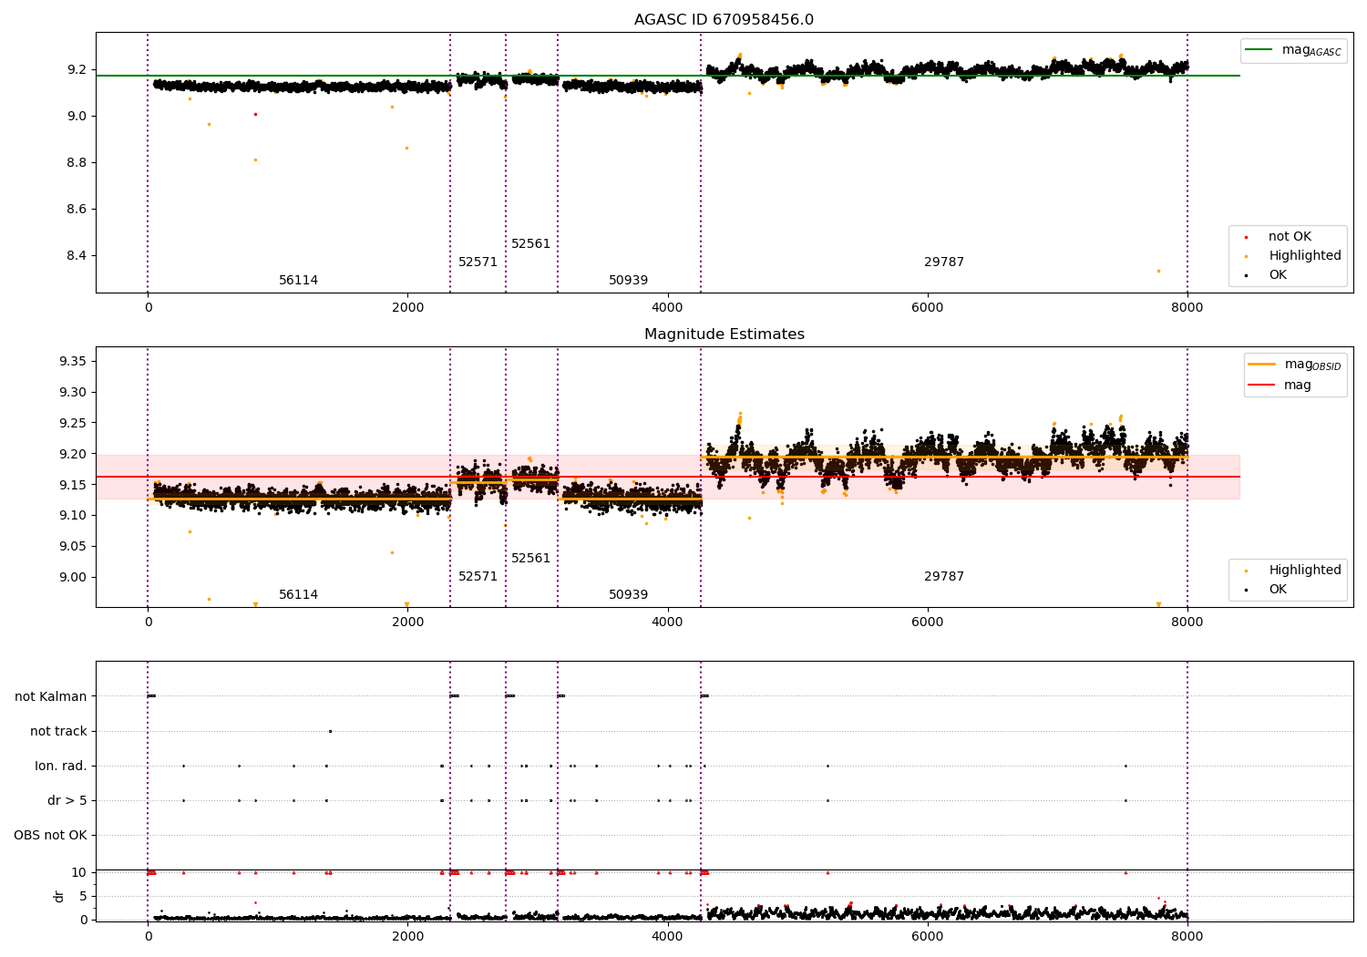Click "Highlighted" in the Magnitude Estimates legend
The width and height of the screenshot is (1367, 957).
tap(1305, 571)
